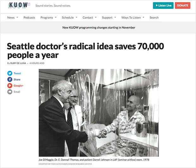Expand the Contact menu arrow
This screenshot has width=196, height=168.
click(96, 17)
